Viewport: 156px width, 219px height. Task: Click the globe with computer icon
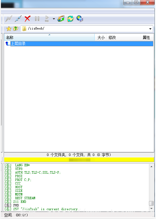[x=80, y=19]
